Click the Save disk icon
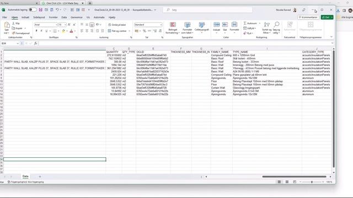353x198 pixels. click(x=40, y=10)
